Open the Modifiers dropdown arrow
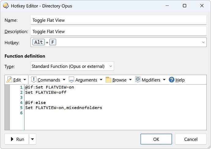The image size is (211, 149). pos(164,80)
